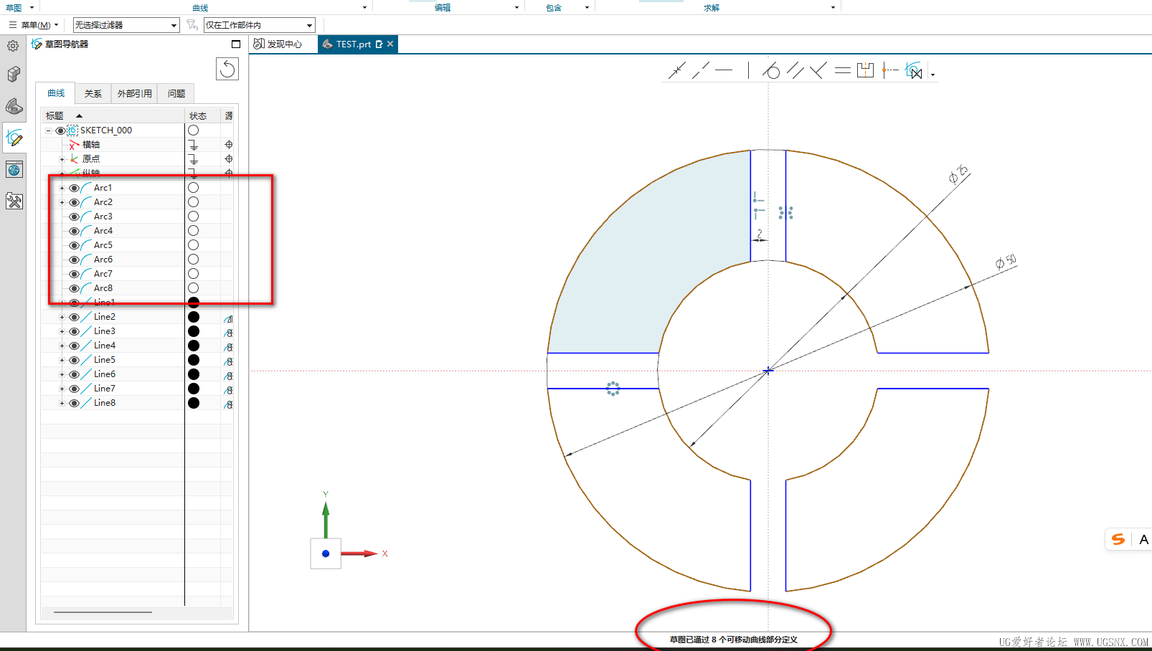Expand the Arc1 tree node
The height and width of the screenshot is (651, 1152).
[x=62, y=188]
